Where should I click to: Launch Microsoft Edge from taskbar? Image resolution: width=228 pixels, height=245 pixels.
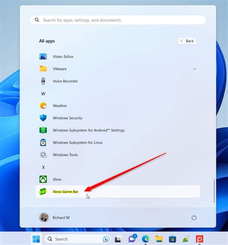point(146,239)
